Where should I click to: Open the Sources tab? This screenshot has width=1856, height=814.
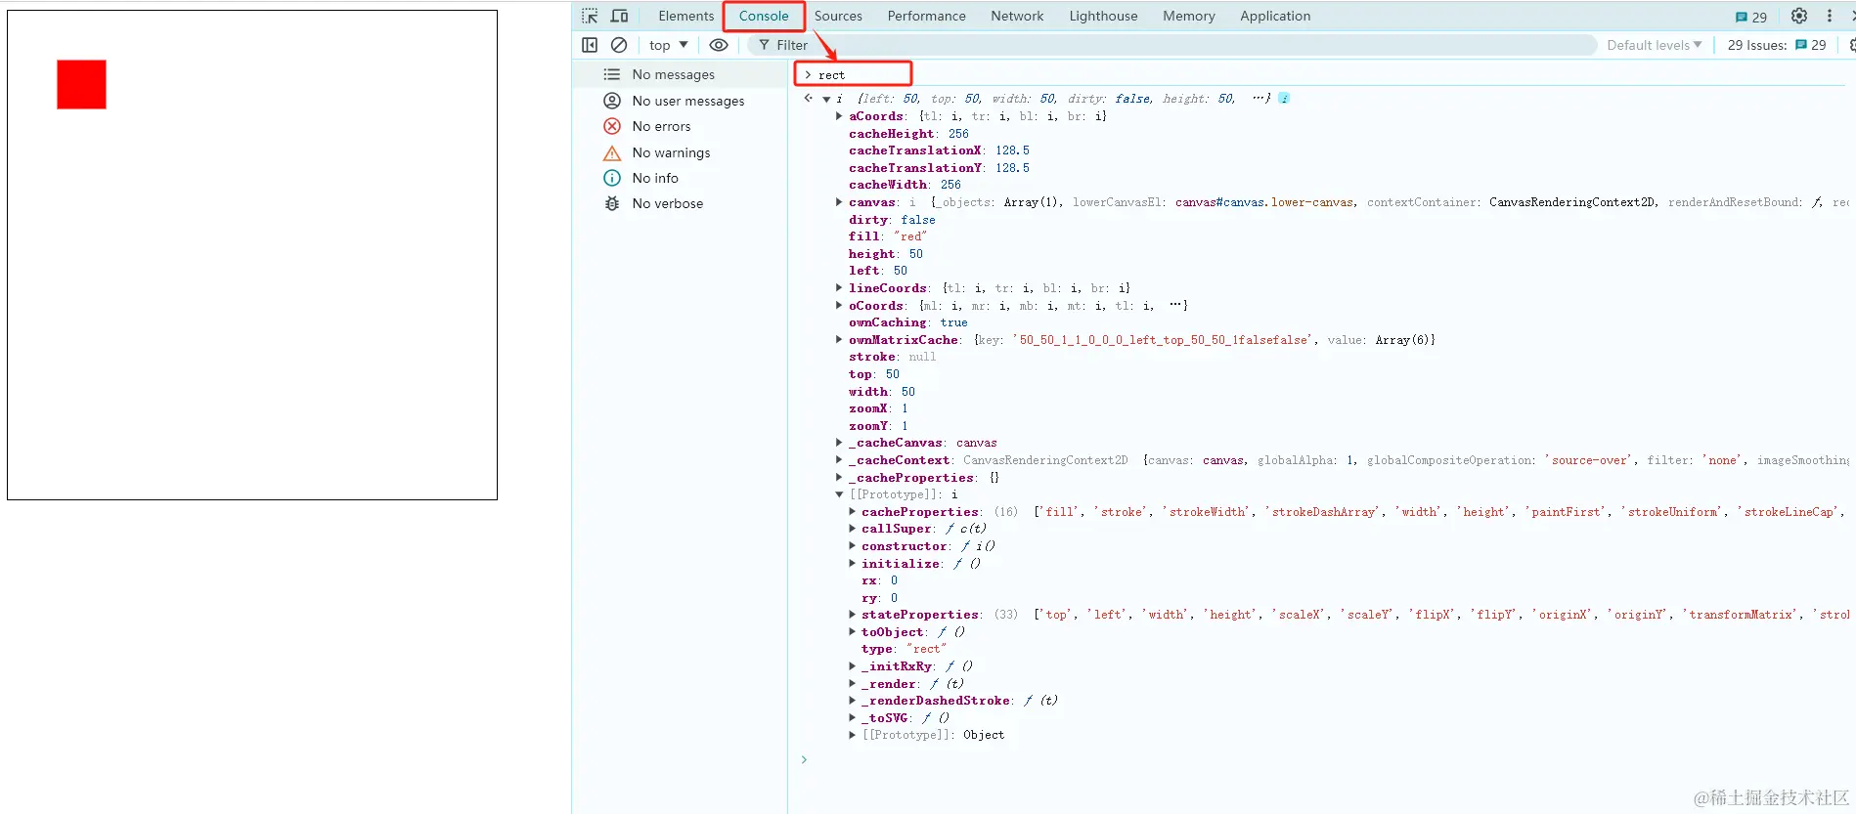838,16
